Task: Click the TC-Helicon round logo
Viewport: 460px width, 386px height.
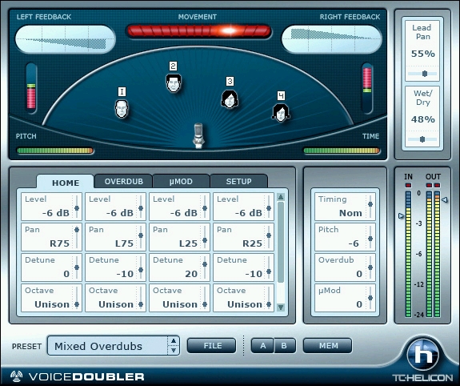Action: [x=422, y=354]
